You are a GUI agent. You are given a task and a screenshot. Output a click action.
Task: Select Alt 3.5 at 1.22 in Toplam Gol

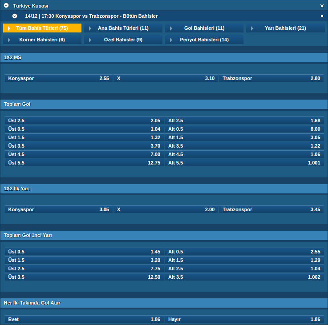244,146
